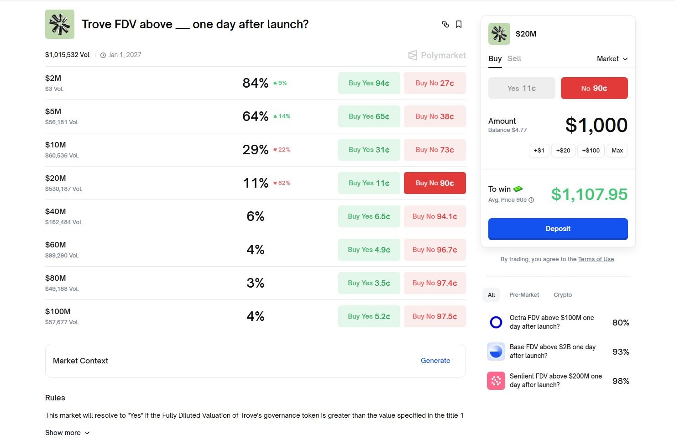Select the Yes 11¢ outcome
Viewport: 675px width, 441px height.
click(522, 88)
